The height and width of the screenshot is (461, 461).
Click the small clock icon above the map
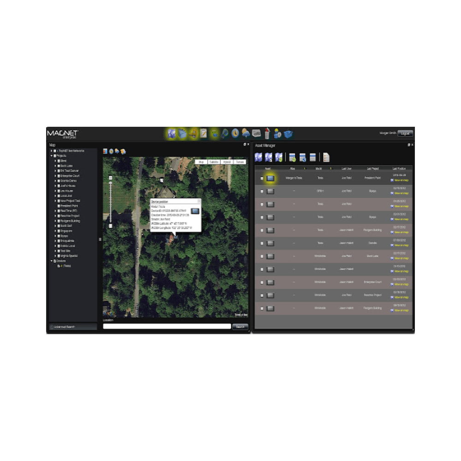(111, 151)
